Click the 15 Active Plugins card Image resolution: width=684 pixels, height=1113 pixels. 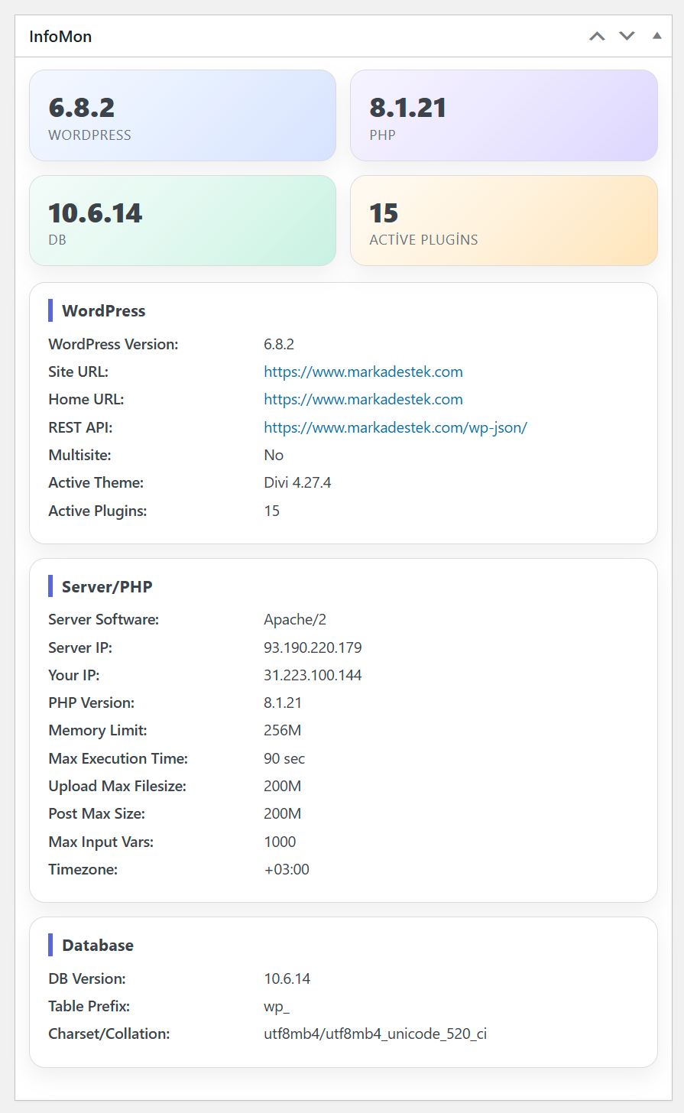click(x=504, y=221)
